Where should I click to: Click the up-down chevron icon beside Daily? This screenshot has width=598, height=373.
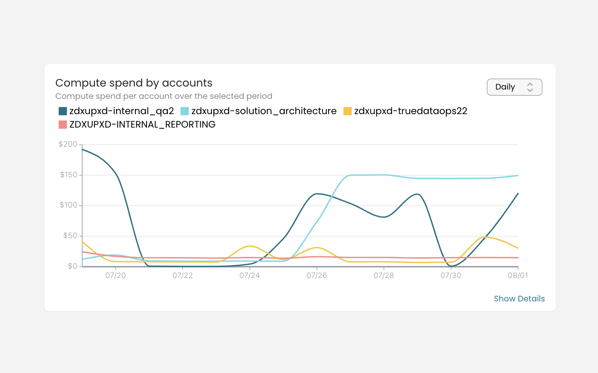(x=530, y=87)
